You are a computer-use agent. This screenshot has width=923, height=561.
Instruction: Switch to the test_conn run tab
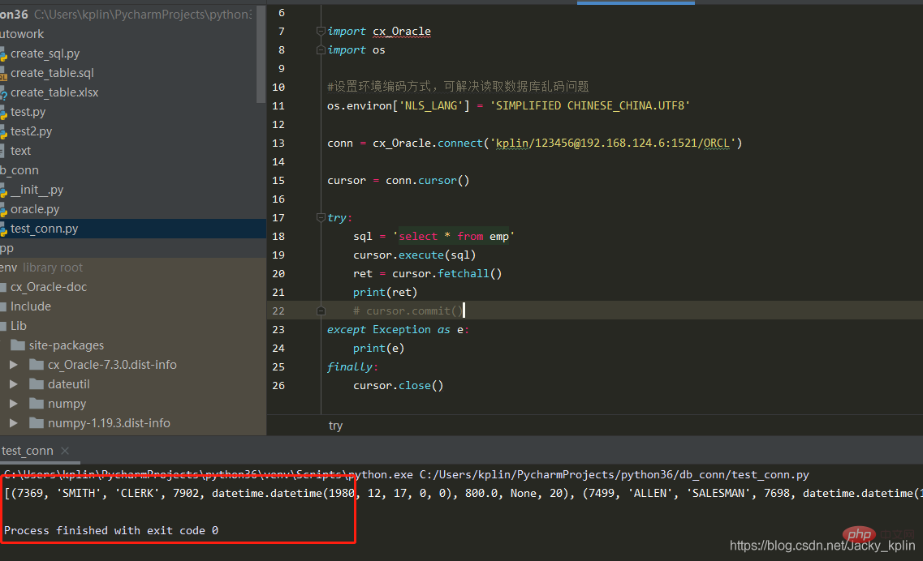coord(28,451)
